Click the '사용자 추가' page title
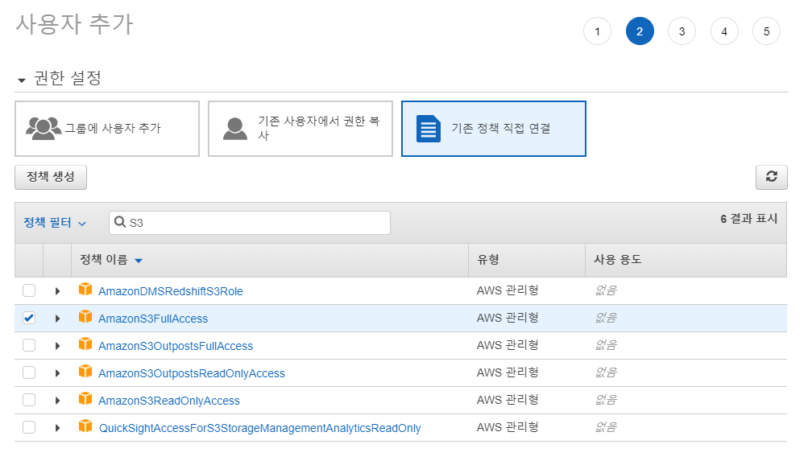This screenshot has height=465, width=808. [75, 24]
